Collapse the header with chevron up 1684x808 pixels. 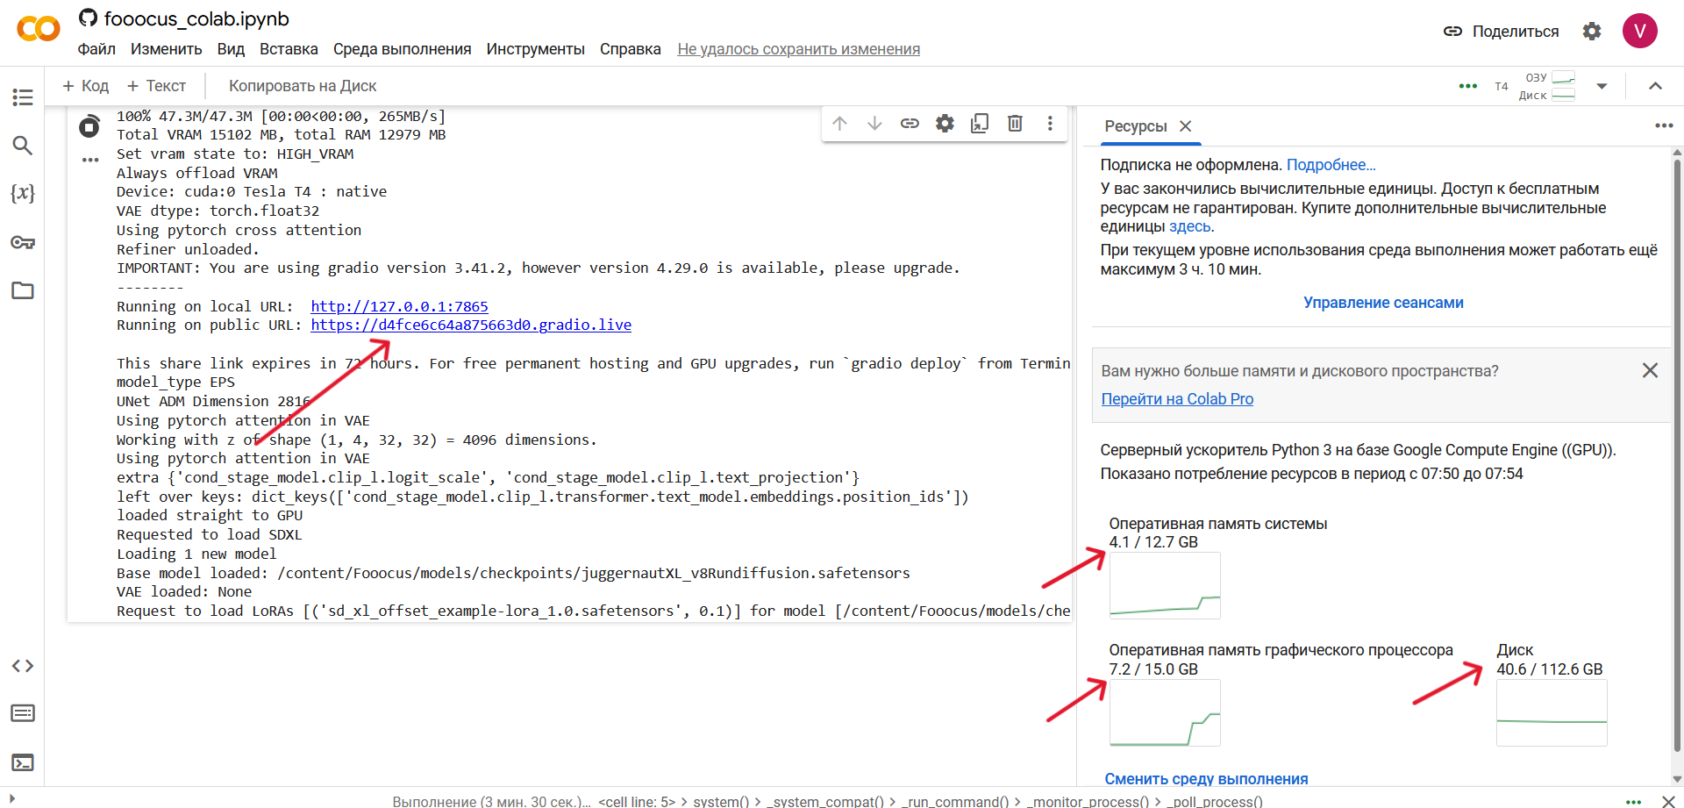pyautogui.click(x=1655, y=86)
